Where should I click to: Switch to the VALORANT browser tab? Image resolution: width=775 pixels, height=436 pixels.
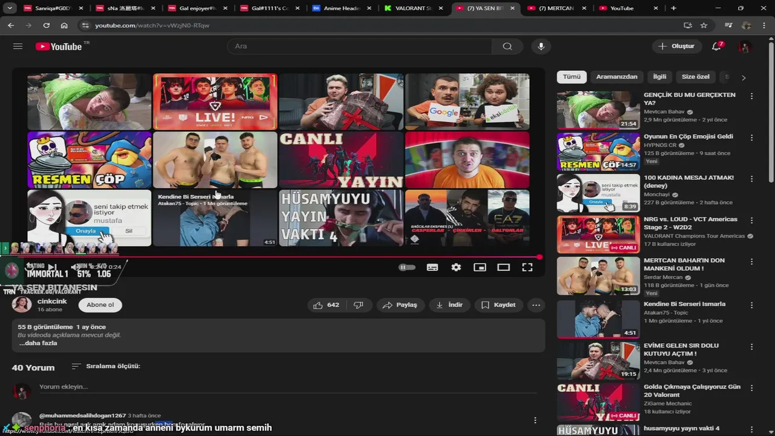(414, 8)
